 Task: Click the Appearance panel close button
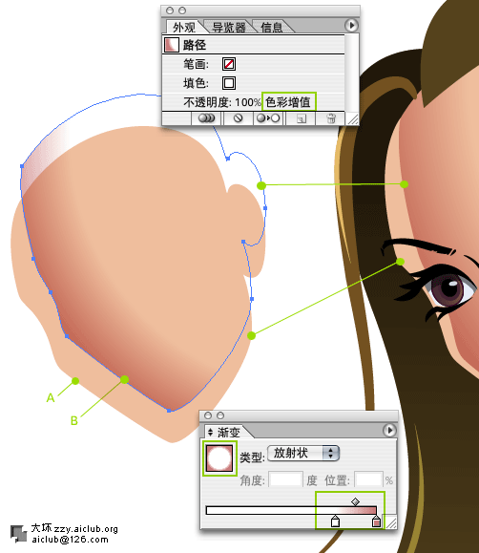pyautogui.click(x=170, y=11)
